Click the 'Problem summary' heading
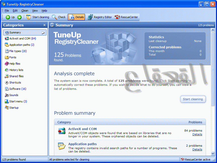This screenshot has width=217, height=163. tap(75, 113)
